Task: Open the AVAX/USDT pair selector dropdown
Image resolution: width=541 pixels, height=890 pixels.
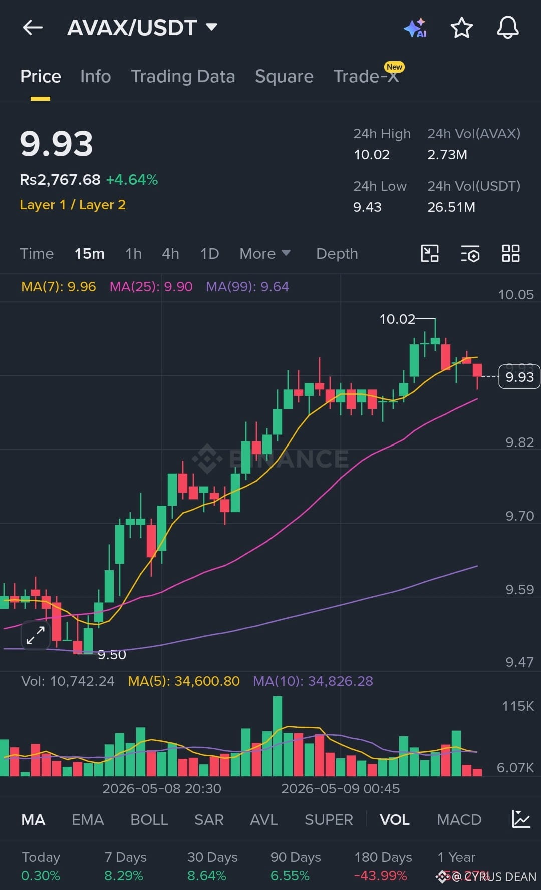Action: 142,28
